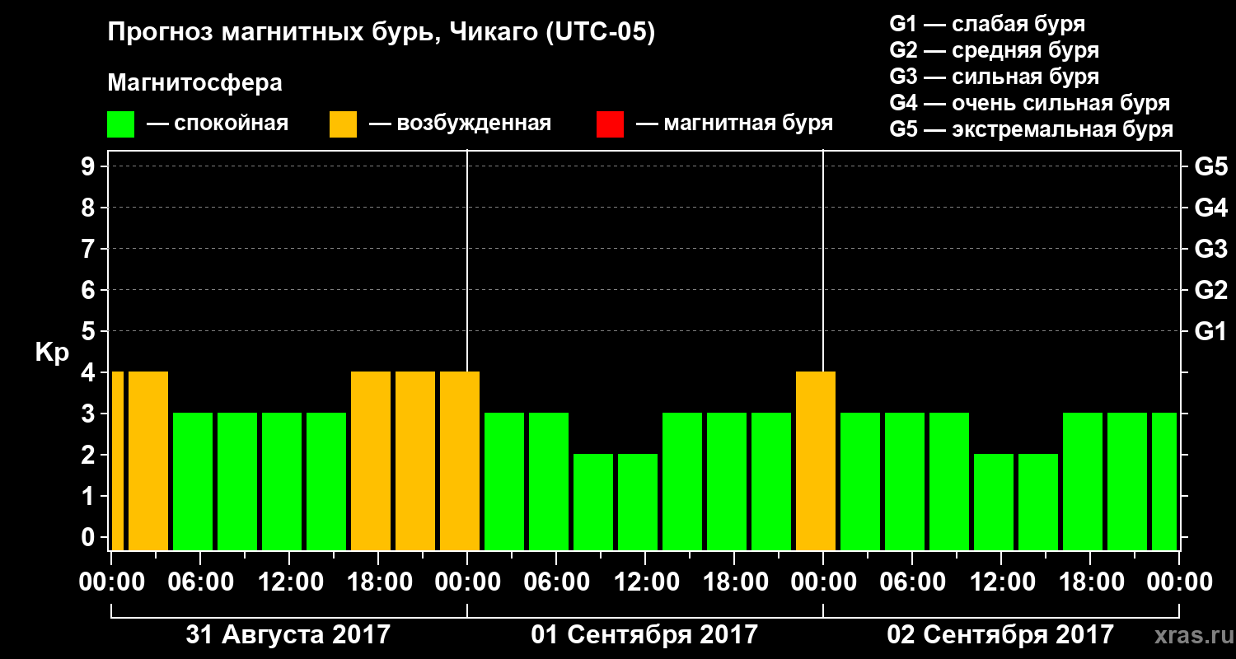Click the 'G4' label on the right axis
1236x659 pixels.
click(1211, 208)
